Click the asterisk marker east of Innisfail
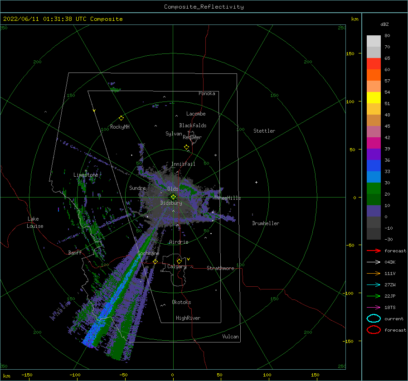This screenshot has height=381, width=408. point(215,155)
